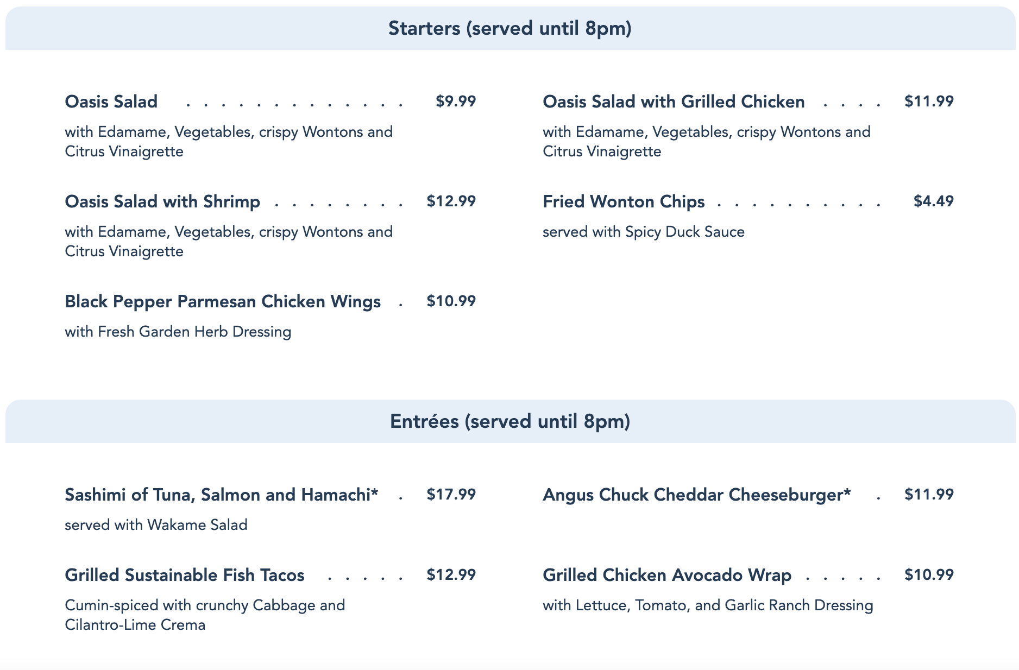Click the "served with Wakame Salad" description
The height and width of the screenshot is (670, 1019).
coord(156,525)
